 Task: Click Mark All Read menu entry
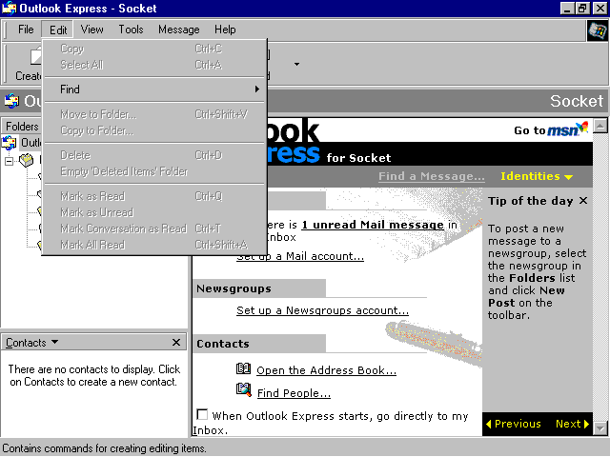click(x=154, y=245)
